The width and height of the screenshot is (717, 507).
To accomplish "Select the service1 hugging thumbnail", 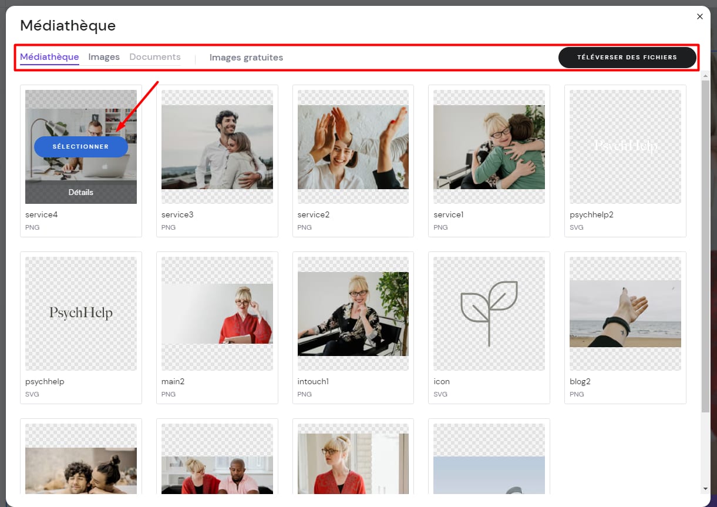I will click(489, 147).
